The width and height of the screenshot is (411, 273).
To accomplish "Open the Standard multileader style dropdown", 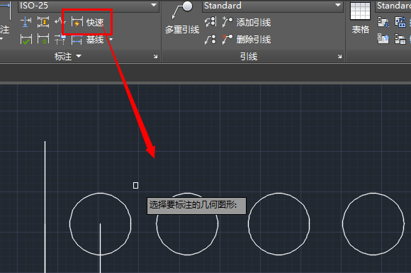I will 273,6.
